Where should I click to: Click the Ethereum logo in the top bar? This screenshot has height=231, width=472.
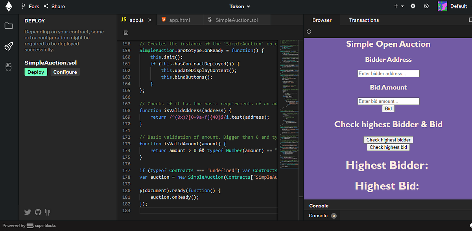click(x=8, y=6)
